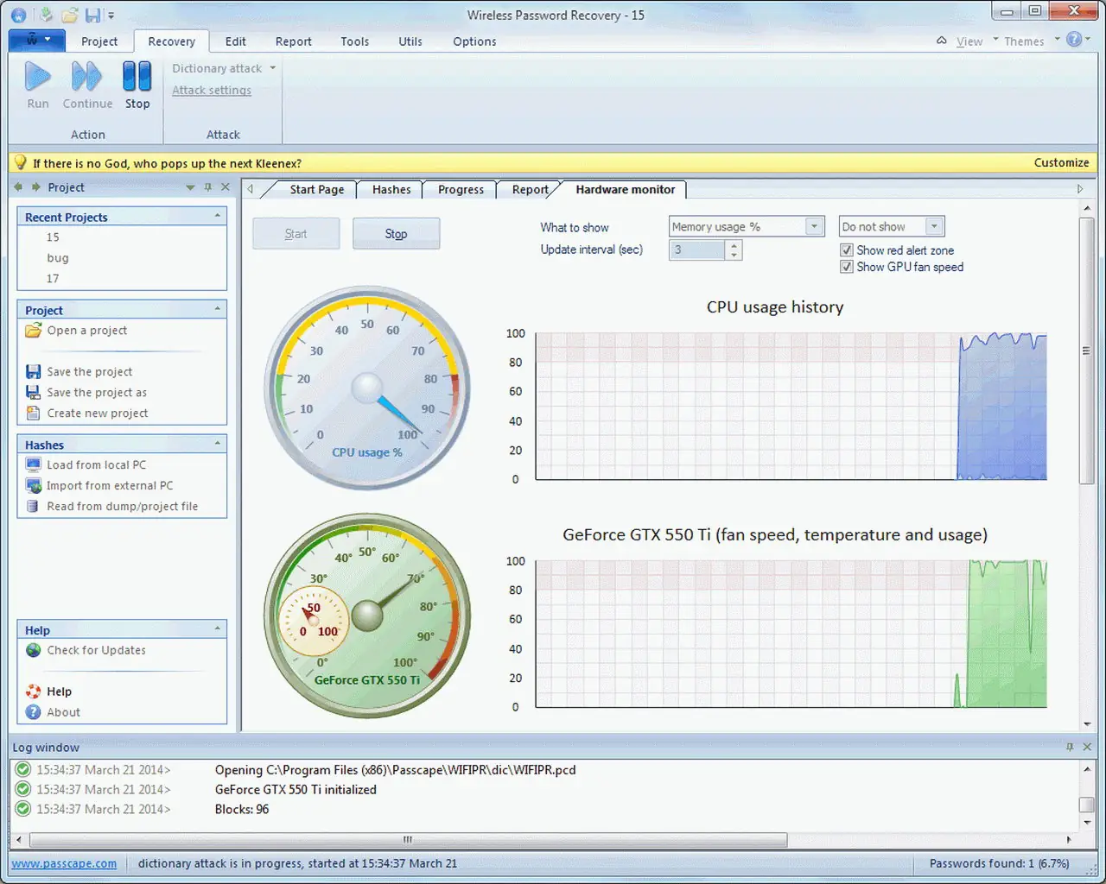Open the Memory usage % dropdown
The image size is (1106, 884).
coord(813,226)
